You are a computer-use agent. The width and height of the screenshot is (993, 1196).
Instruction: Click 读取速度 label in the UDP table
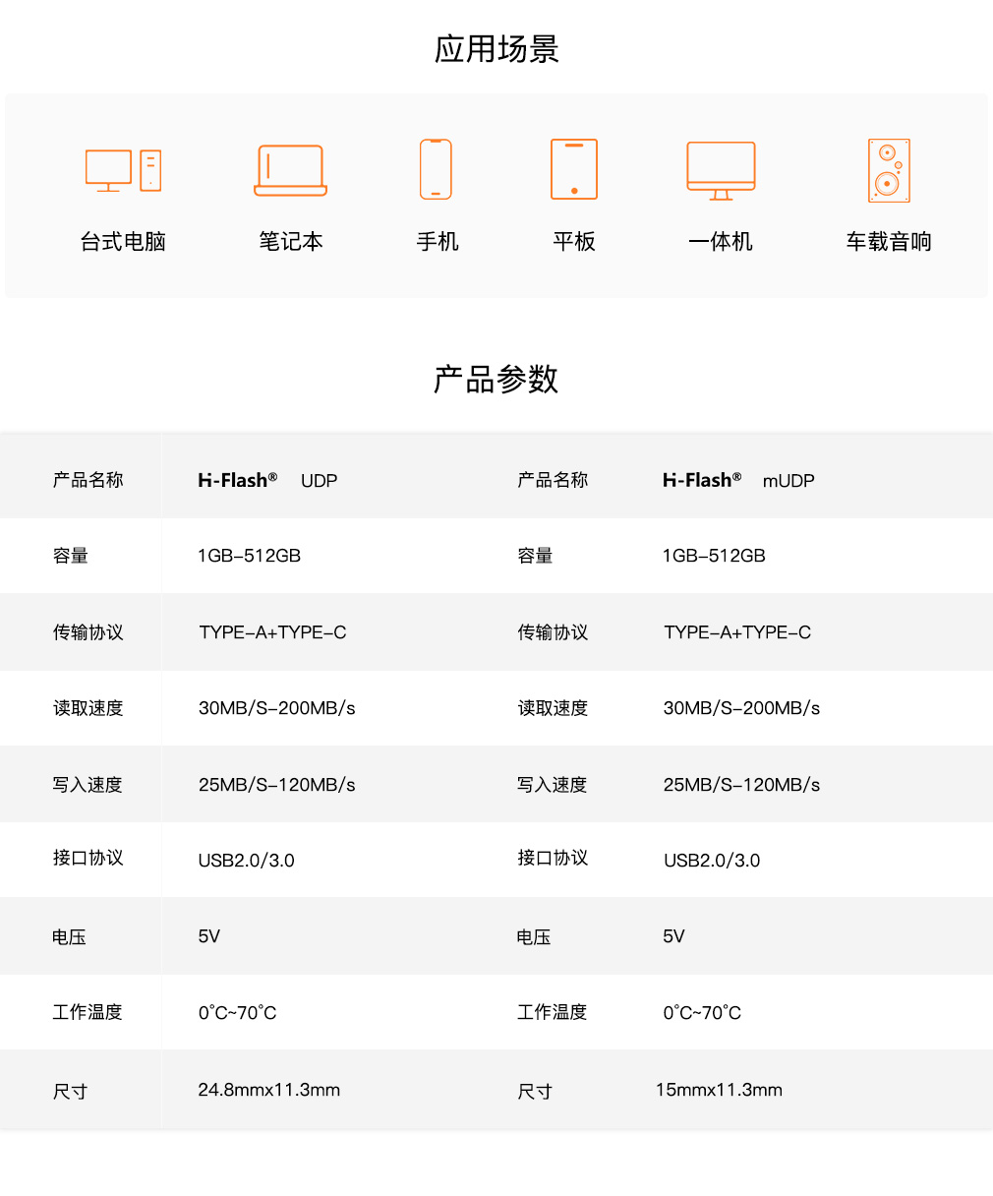tap(88, 708)
